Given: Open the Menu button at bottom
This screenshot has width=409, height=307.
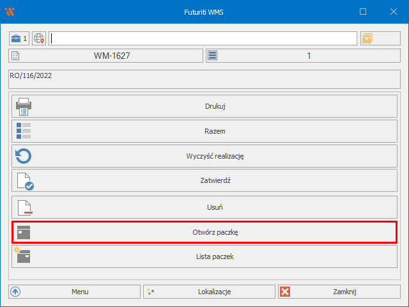Looking at the screenshot, I should 74,292.
